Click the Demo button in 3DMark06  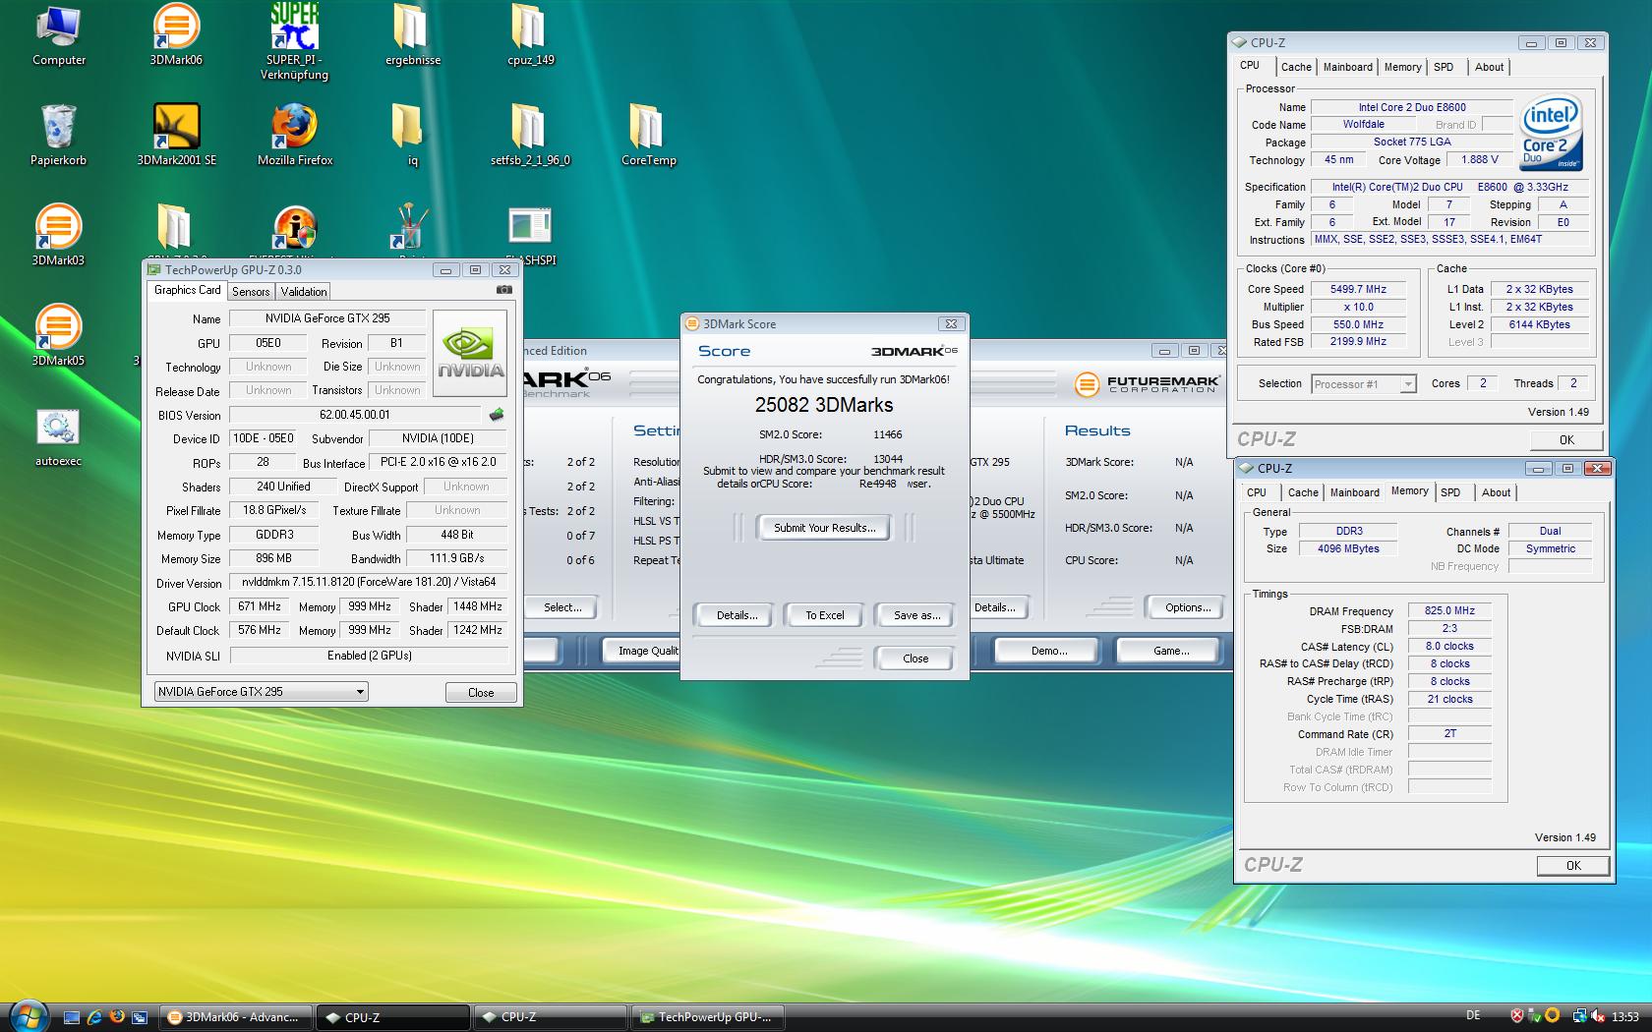1049,651
